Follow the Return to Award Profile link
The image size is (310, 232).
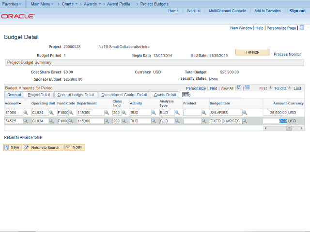23,137
